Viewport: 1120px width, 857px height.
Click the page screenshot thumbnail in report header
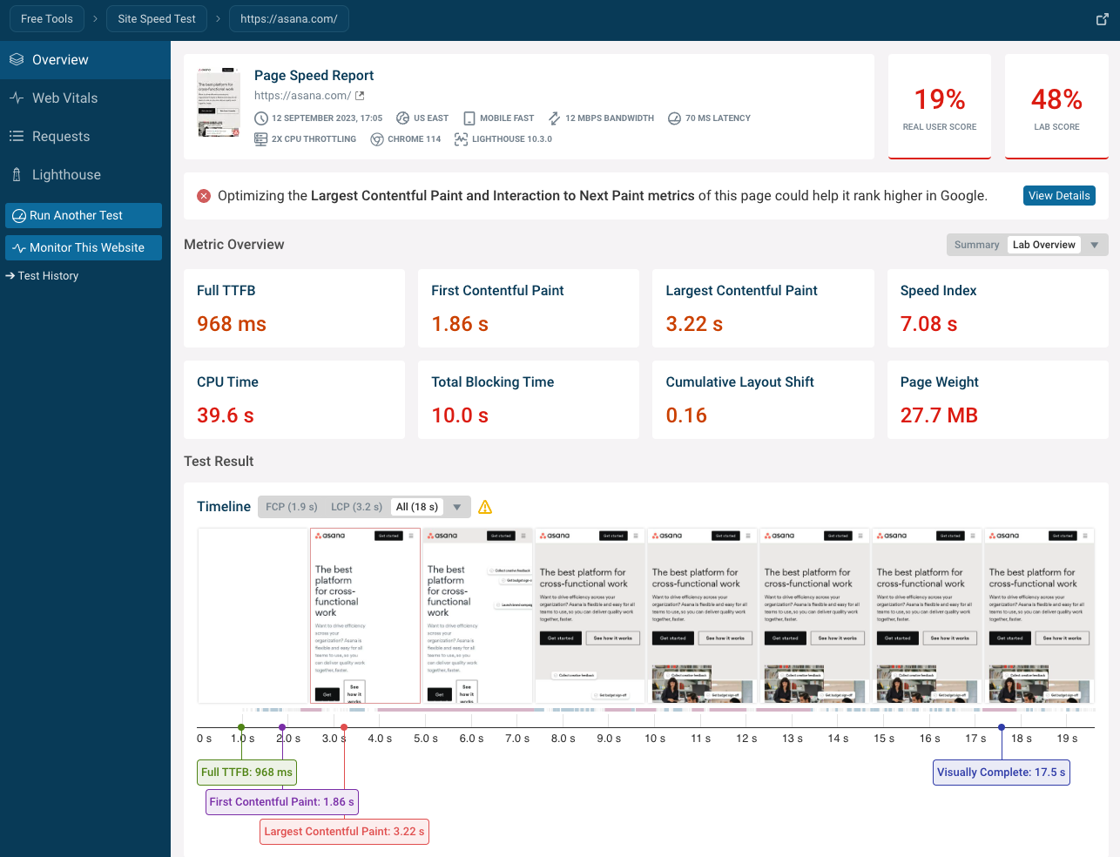(219, 101)
